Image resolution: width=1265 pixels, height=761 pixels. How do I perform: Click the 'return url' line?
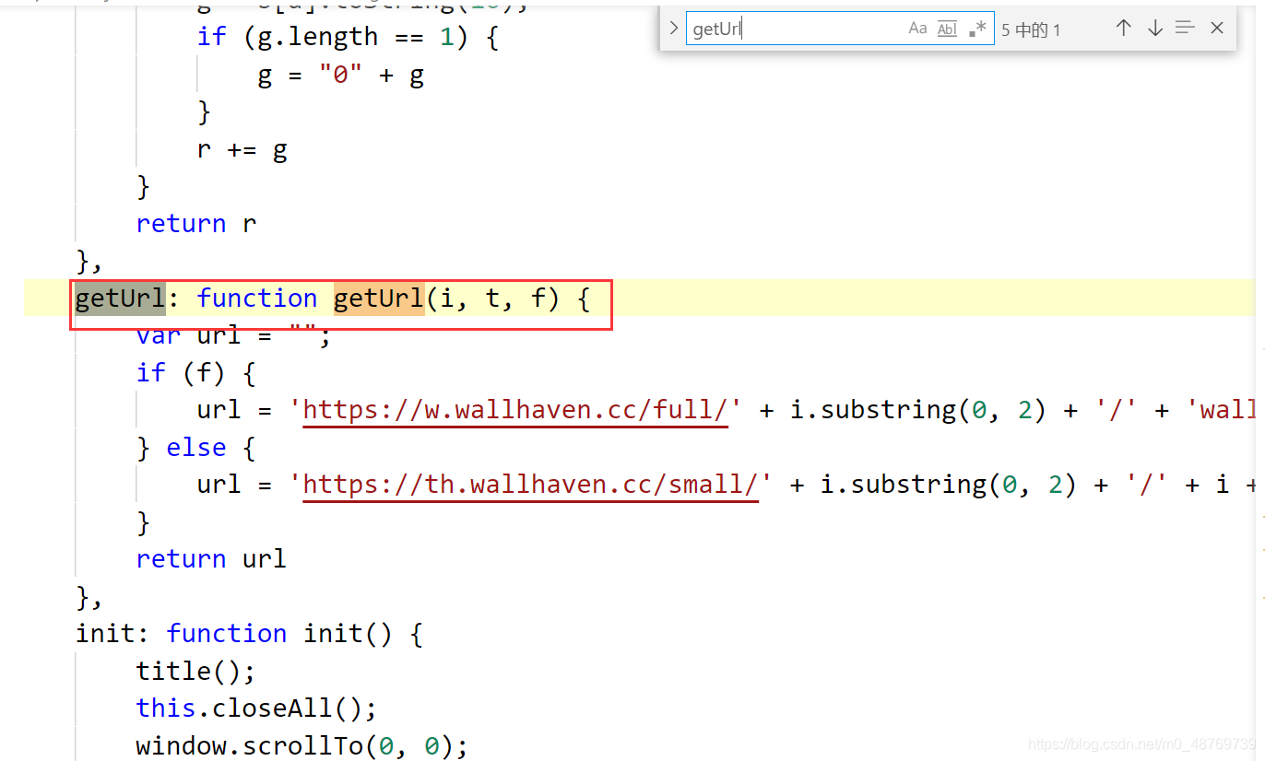(x=211, y=559)
